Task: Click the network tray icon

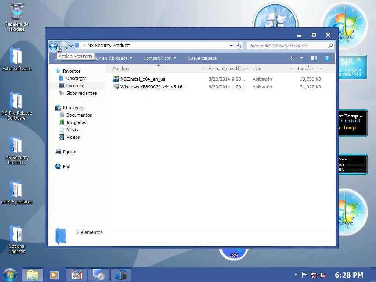Action: [314, 275]
